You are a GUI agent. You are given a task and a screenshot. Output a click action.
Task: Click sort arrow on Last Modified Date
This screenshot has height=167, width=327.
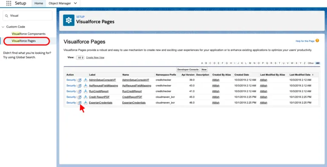pyautogui.click(x=313, y=74)
